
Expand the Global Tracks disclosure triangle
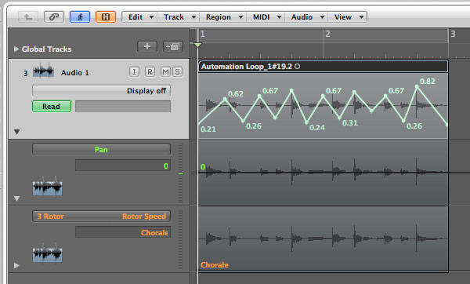16,49
